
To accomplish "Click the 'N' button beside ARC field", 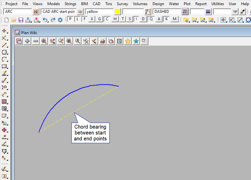I will [36, 12].
